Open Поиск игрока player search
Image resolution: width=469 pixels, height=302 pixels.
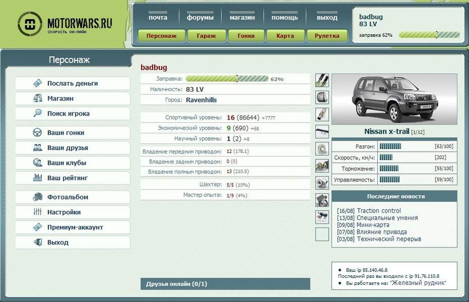tap(73, 113)
